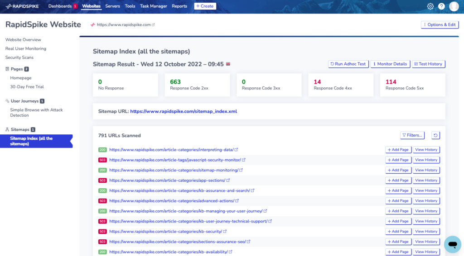The image size is (464, 256).
Task: Open Simple Browse with Attack Detection journey
Action: point(36,113)
